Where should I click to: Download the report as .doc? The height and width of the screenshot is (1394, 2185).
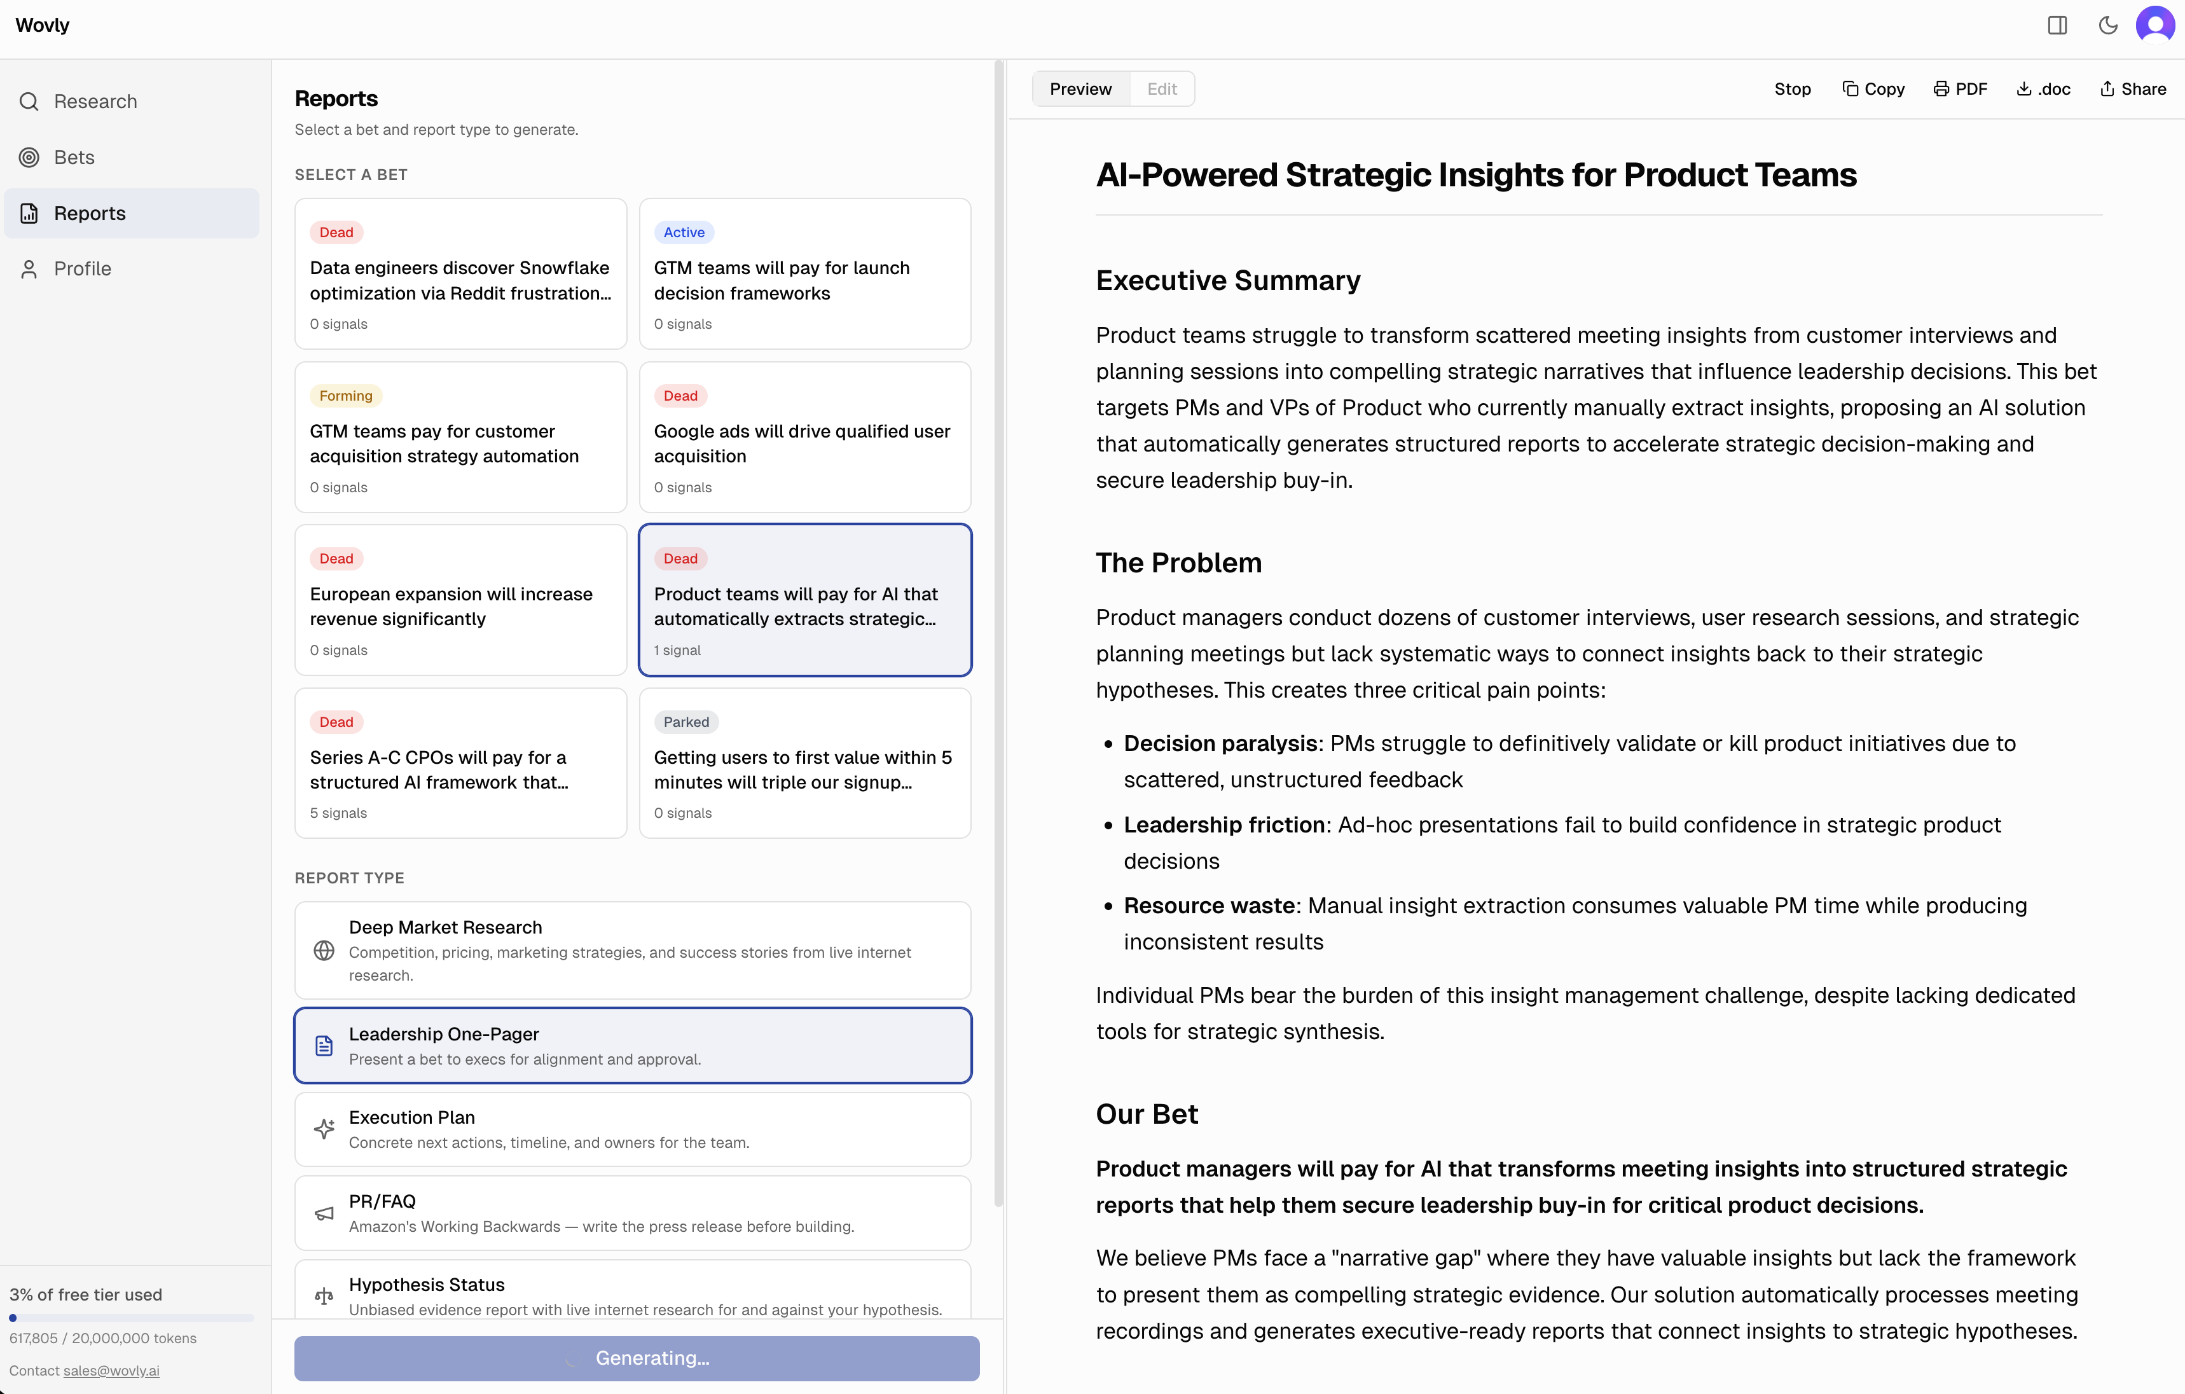(2043, 89)
